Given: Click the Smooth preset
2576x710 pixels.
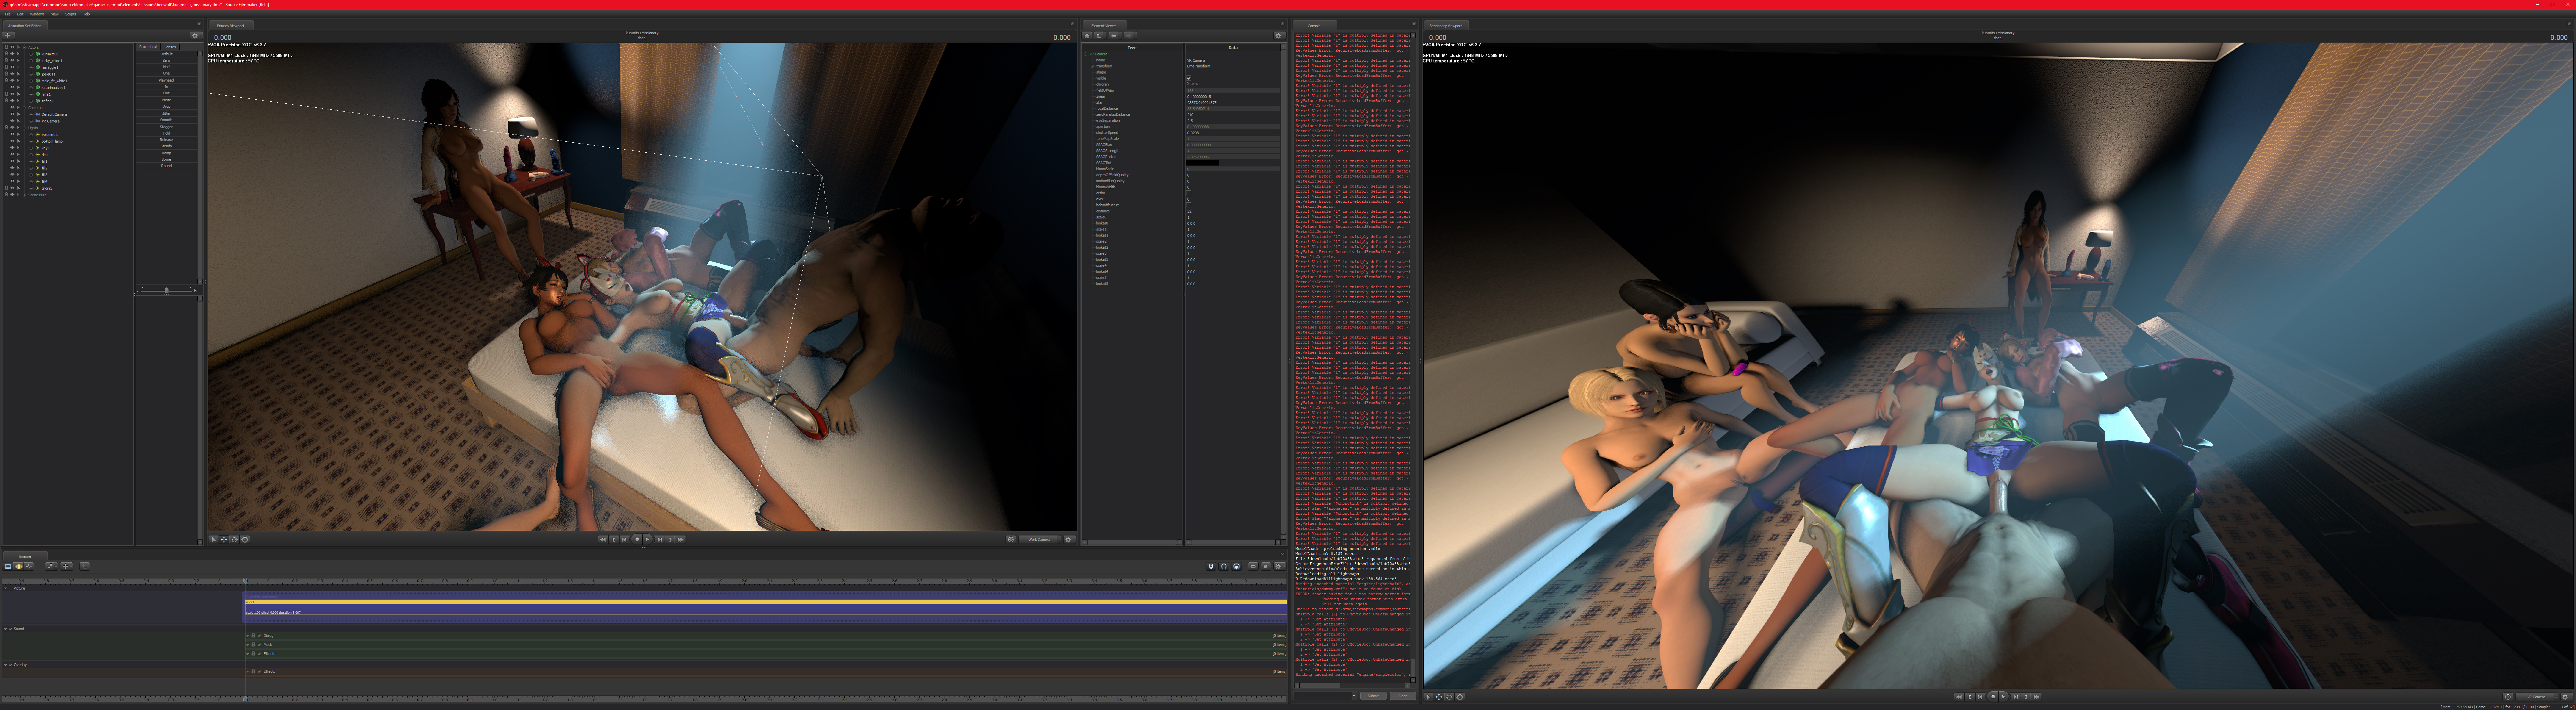Looking at the screenshot, I should 167,120.
